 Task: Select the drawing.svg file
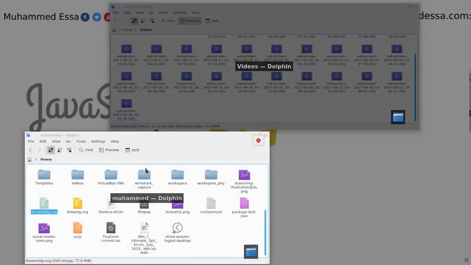pyautogui.click(x=77, y=206)
